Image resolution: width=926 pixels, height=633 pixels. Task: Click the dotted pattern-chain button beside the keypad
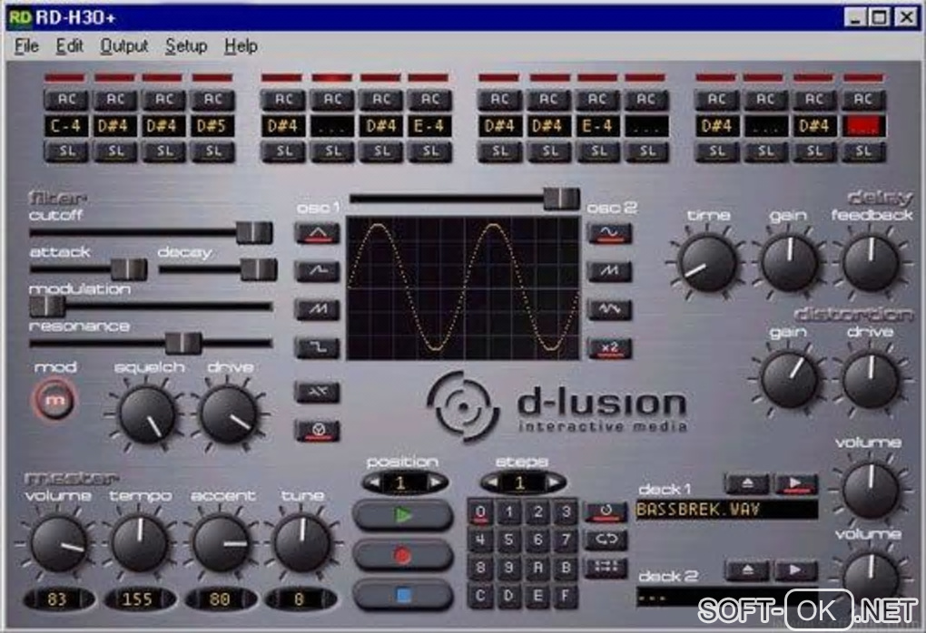[x=606, y=568]
